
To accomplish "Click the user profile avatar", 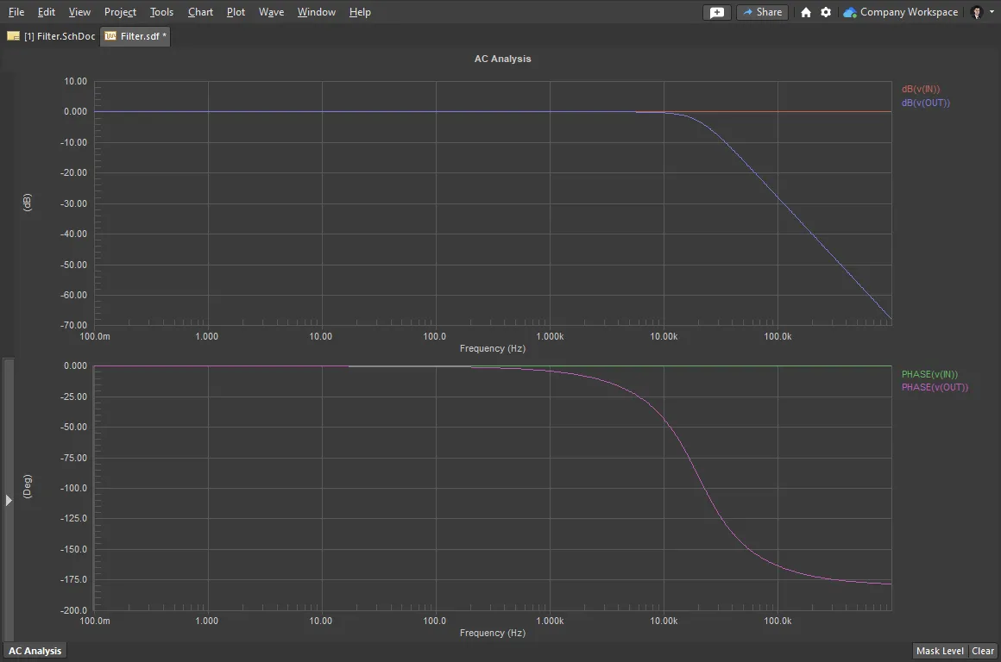I will 977,12.
